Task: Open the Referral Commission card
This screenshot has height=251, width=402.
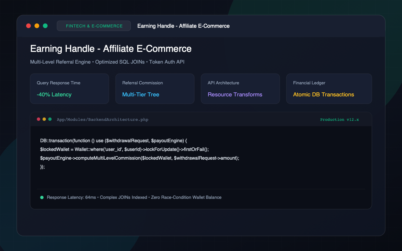Action: click(155, 89)
